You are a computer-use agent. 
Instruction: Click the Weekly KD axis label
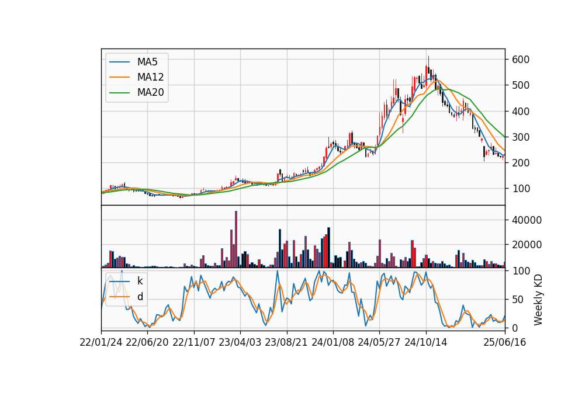click(x=538, y=300)
